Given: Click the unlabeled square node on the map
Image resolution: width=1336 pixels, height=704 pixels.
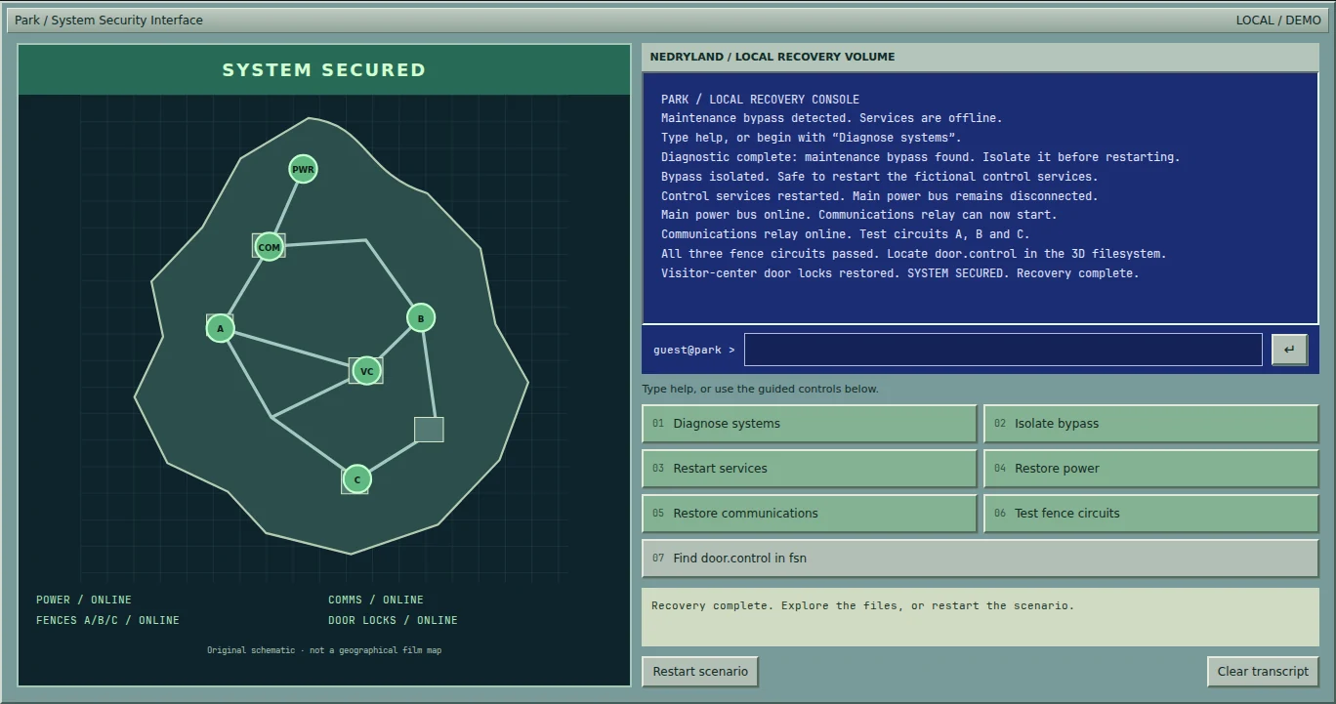Looking at the screenshot, I should [429, 430].
